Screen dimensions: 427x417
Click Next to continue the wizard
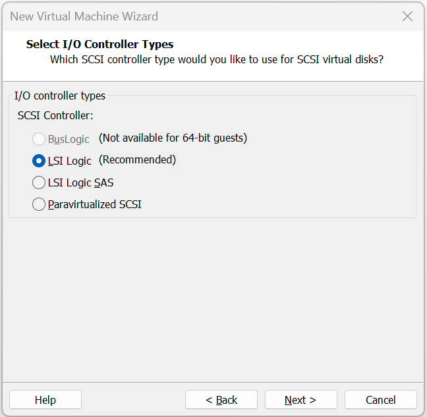[300, 400]
